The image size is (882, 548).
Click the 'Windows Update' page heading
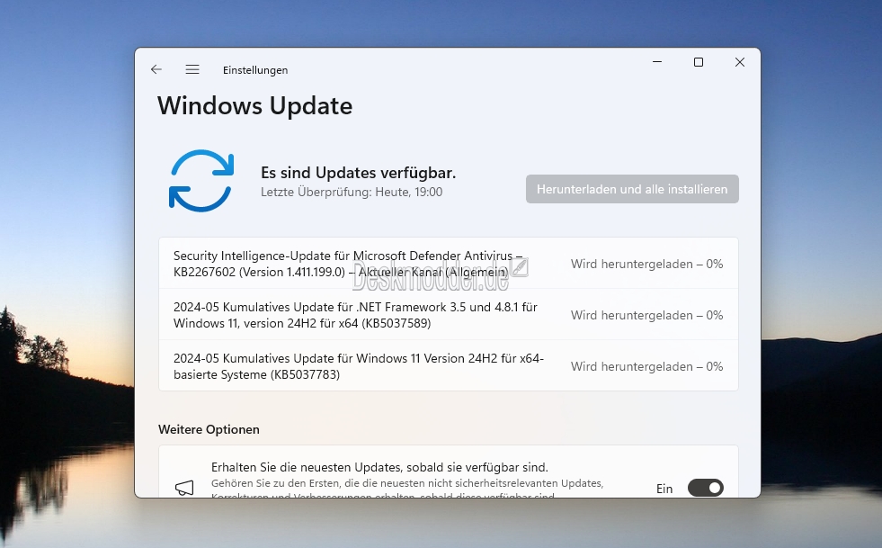[254, 106]
